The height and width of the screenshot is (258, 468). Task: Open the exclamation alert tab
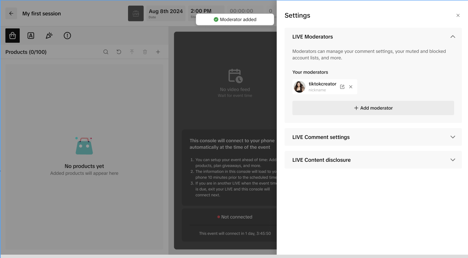coord(67,36)
